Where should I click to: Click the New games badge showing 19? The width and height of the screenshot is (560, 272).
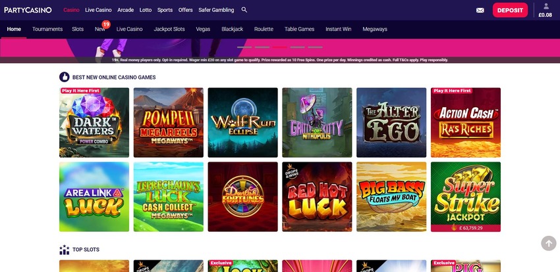[x=106, y=24]
